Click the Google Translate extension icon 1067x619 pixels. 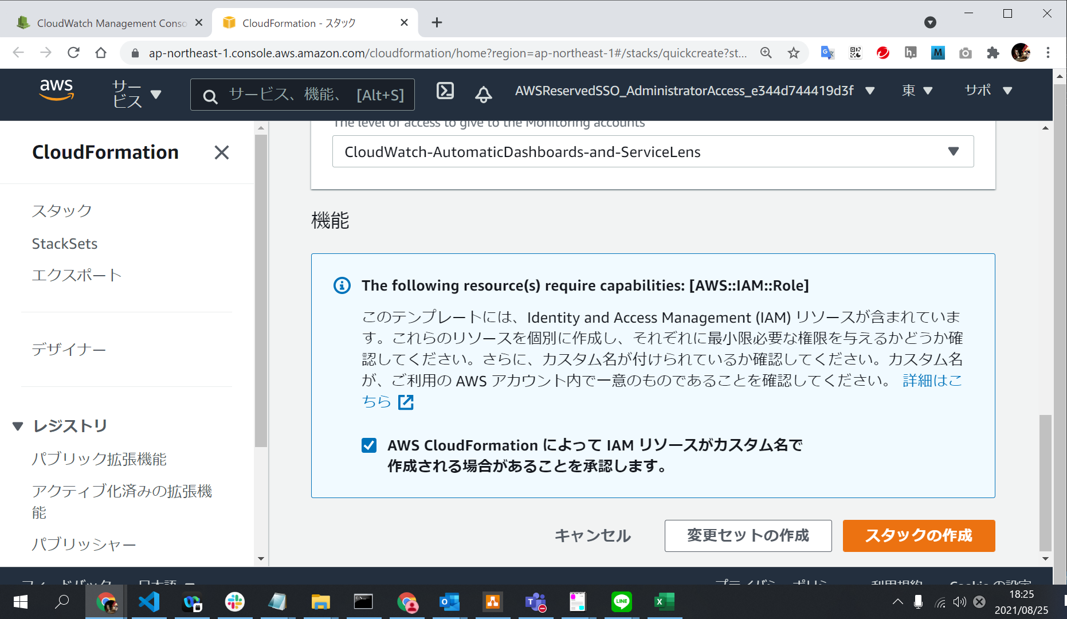tap(827, 53)
